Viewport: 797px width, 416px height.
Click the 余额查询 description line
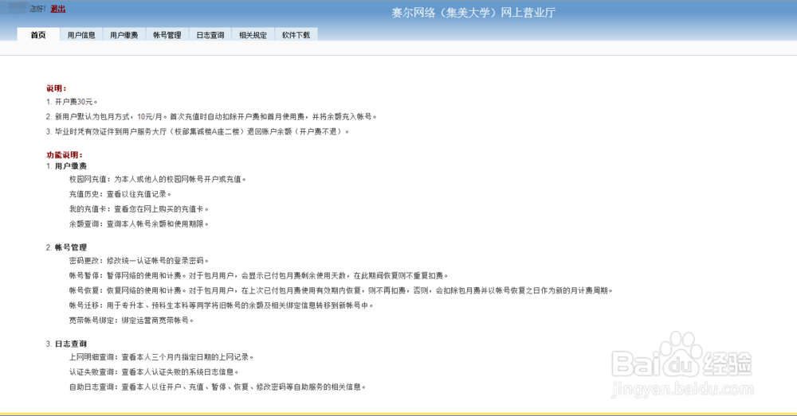coord(139,224)
